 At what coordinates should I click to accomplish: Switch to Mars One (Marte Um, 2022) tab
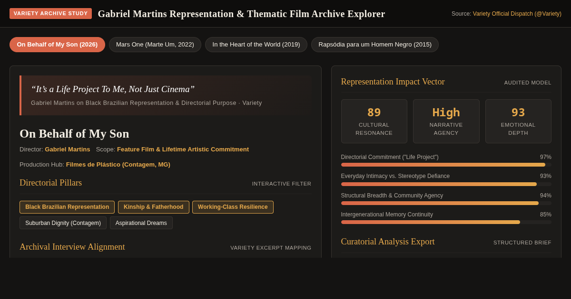click(x=155, y=45)
